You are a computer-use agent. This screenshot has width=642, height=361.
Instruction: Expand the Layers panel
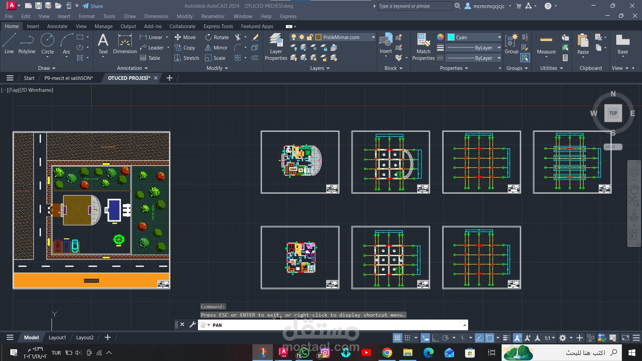coord(320,68)
